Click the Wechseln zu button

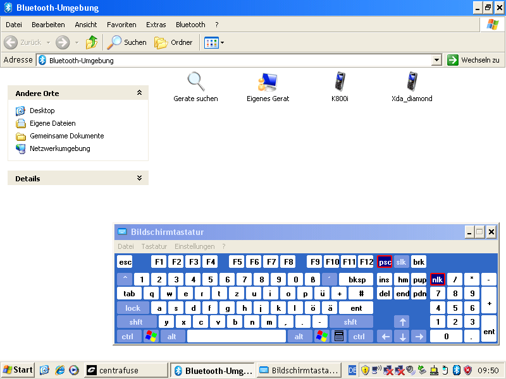pos(474,60)
